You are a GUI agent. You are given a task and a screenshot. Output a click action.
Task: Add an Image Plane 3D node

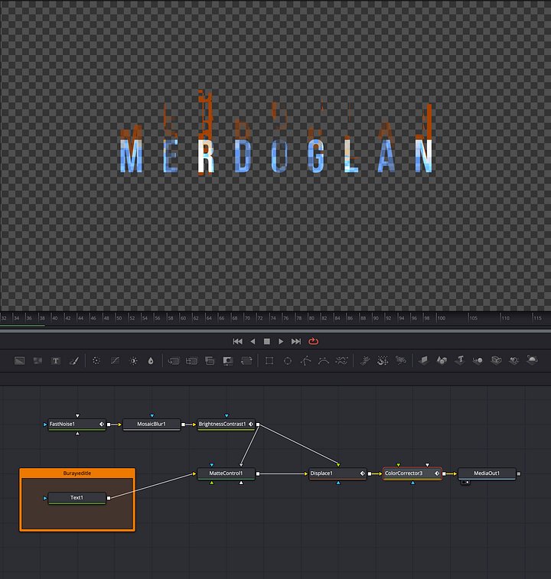[423, 360]
